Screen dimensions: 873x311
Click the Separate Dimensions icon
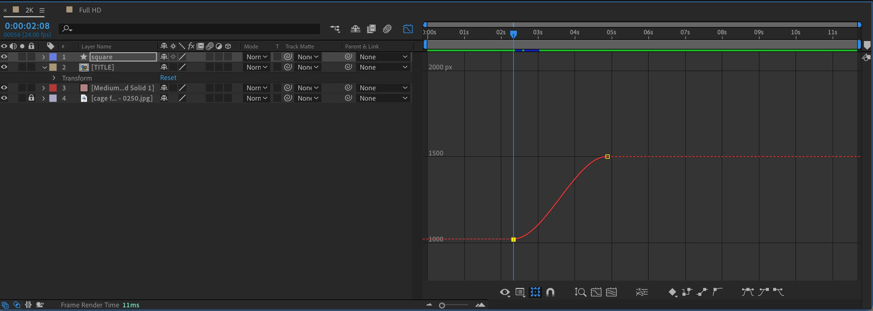tap(642, 292)
